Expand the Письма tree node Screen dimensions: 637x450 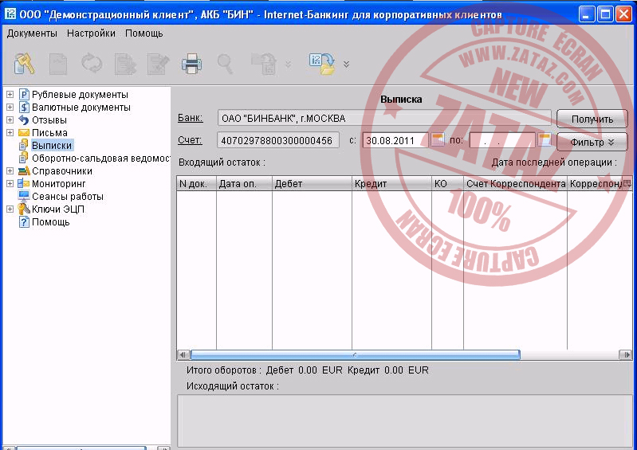coord(10,133)
